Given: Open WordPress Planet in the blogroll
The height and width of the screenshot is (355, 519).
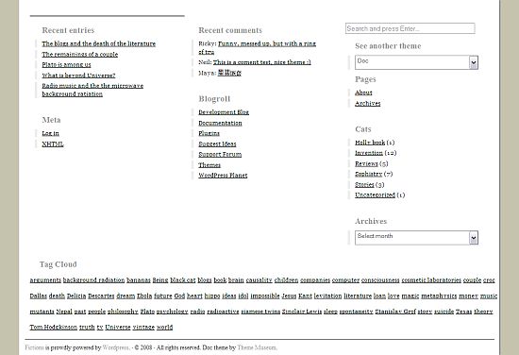Looking at the screenshot, I should [223, 176].
